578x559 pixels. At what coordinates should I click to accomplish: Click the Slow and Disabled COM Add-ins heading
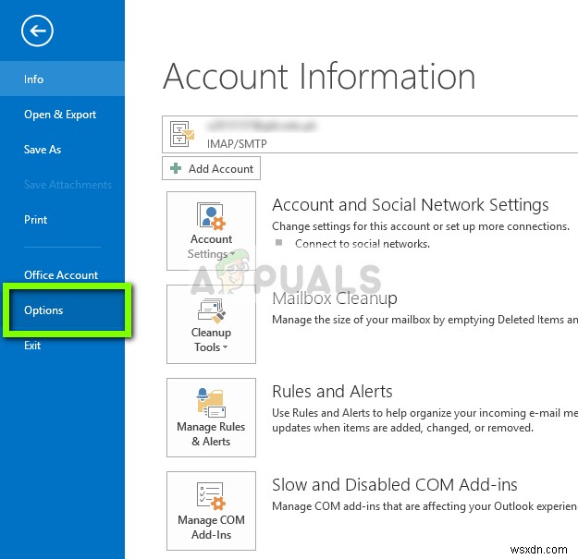coord(394,484)
